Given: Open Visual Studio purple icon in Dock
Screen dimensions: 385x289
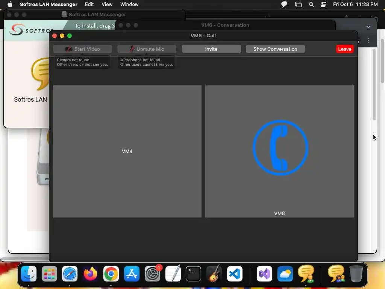Looking at the screenshot, I should (264, 274).
